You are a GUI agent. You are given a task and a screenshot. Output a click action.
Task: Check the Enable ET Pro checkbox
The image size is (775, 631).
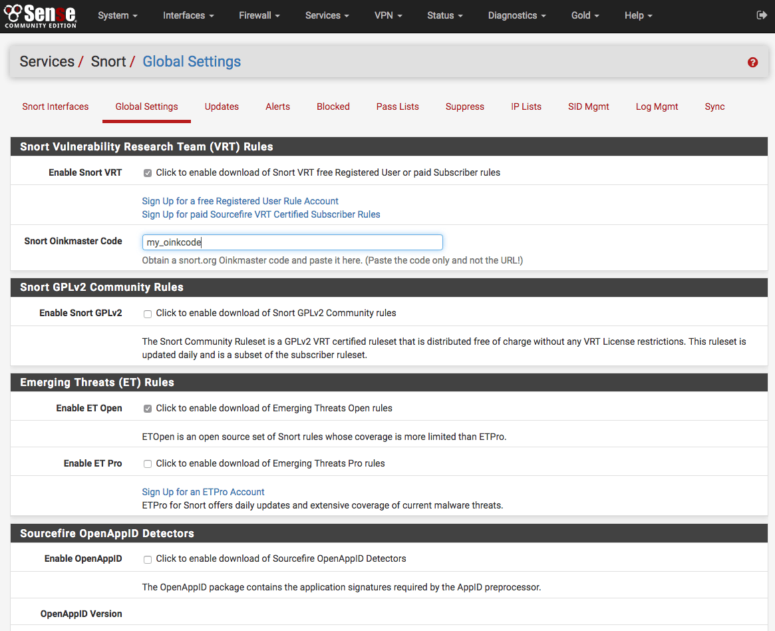click(148, 464)
